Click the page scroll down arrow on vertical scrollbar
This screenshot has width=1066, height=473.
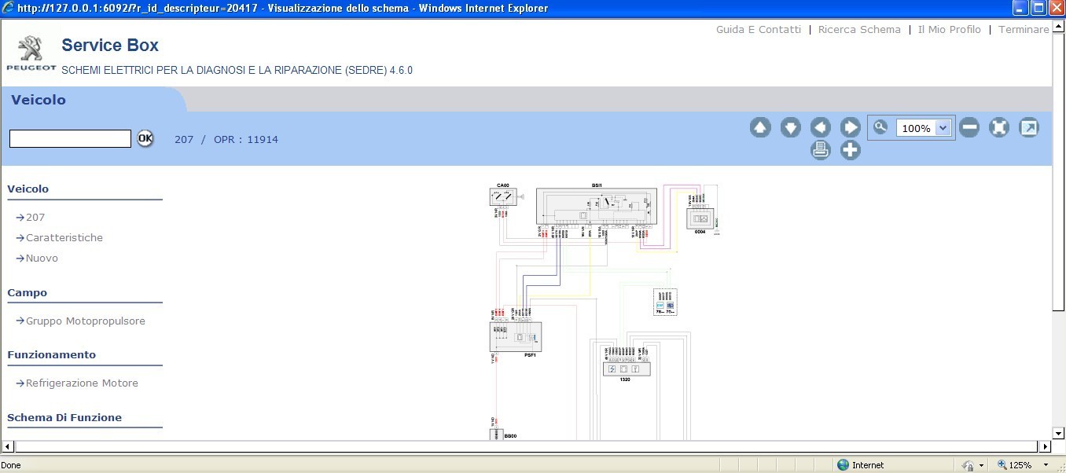(1059, 434)
